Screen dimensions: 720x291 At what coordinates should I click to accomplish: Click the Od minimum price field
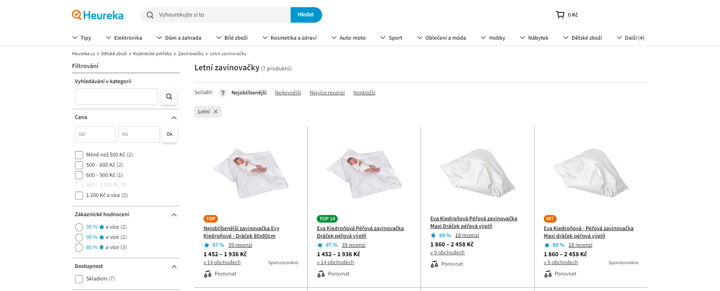[x=95, y=134]
